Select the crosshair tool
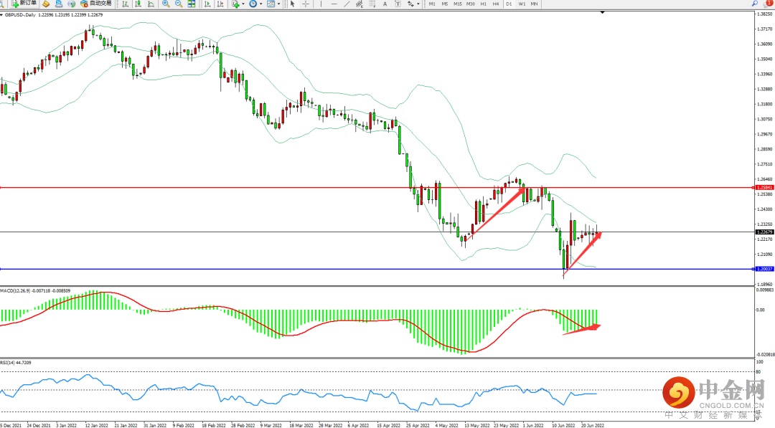775x428 pixels. pyautogui.click(x=306, y=4)
